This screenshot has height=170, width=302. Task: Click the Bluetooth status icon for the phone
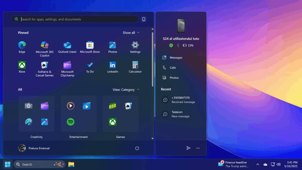[178, 45]
